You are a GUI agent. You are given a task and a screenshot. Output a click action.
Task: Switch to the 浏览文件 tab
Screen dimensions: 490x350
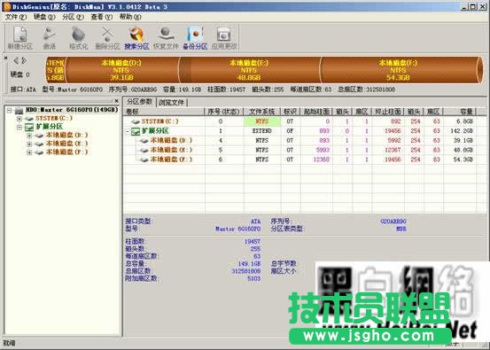(171, 102)
